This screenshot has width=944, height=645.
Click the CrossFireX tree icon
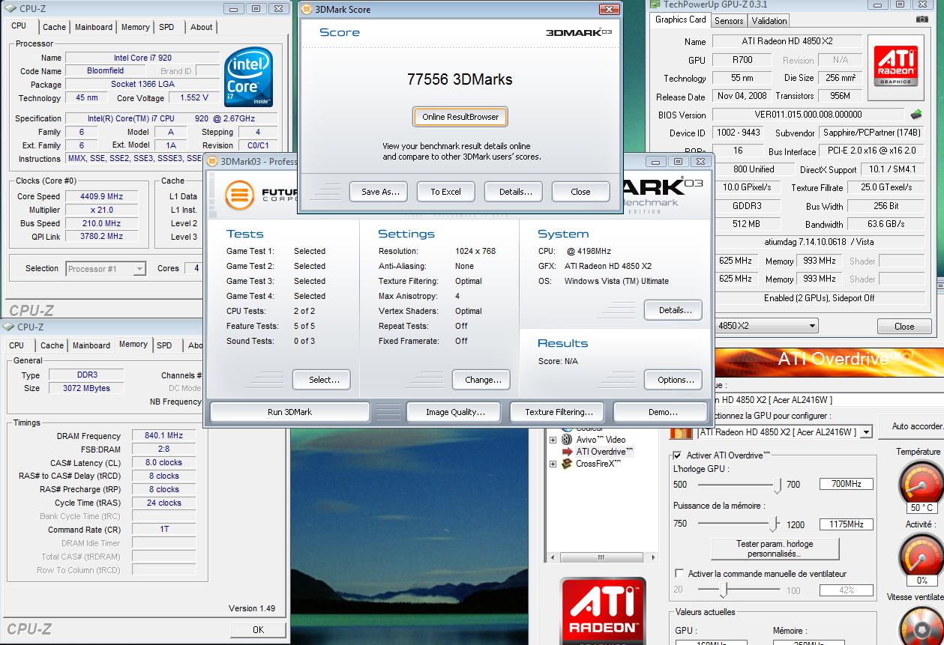568,464
